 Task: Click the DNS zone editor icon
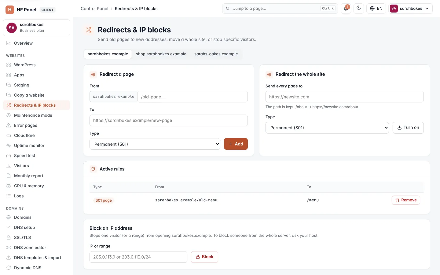9,248
